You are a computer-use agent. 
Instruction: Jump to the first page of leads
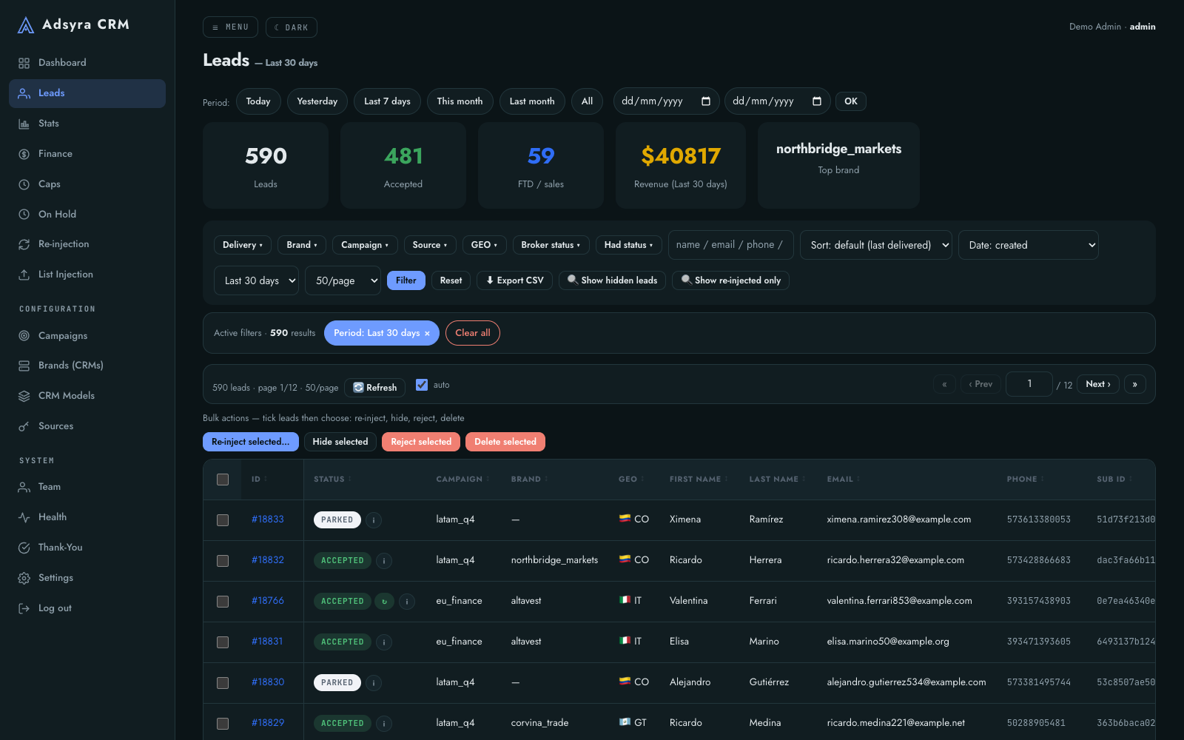(944, 384)
